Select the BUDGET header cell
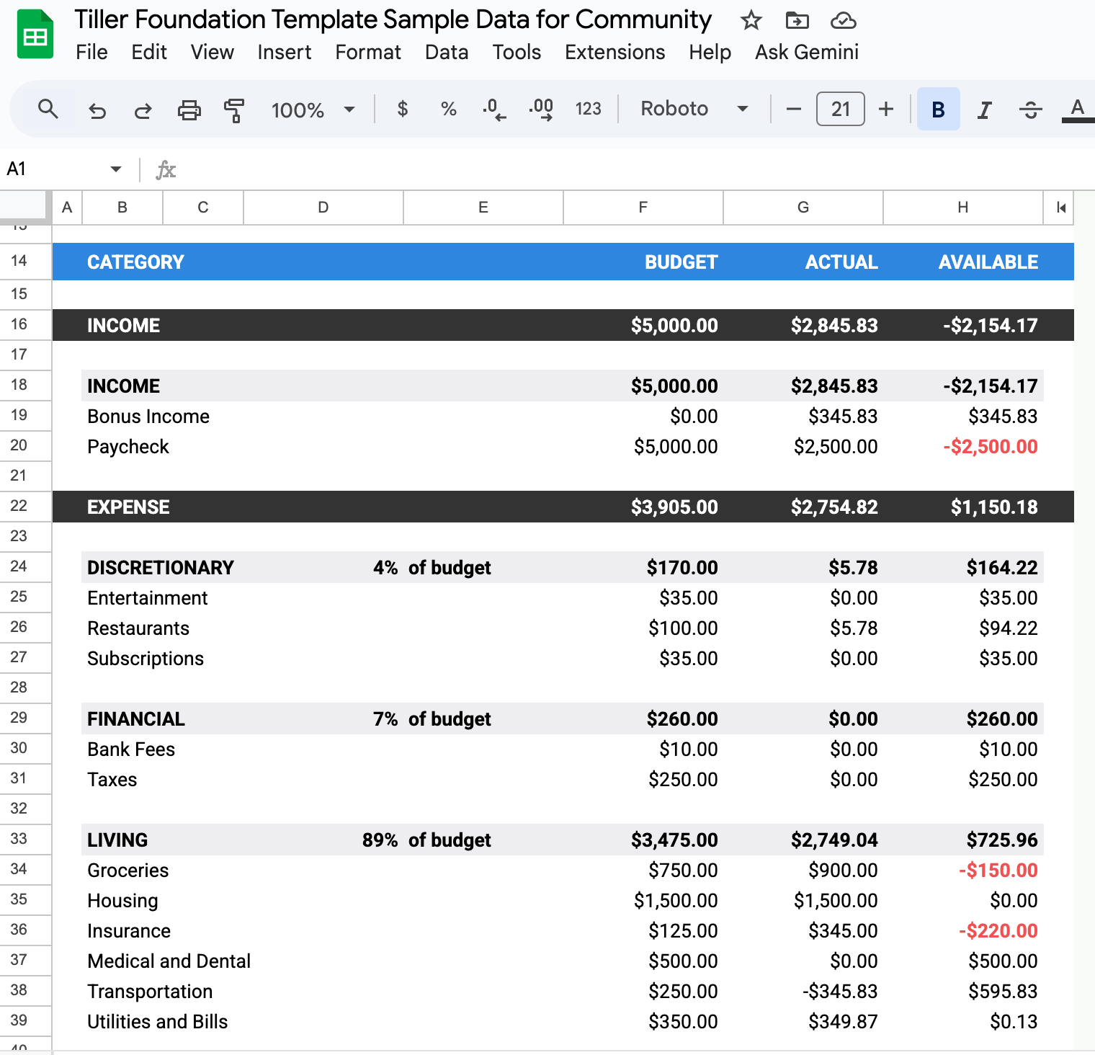 pyautogui.click(x=681, y=262)
